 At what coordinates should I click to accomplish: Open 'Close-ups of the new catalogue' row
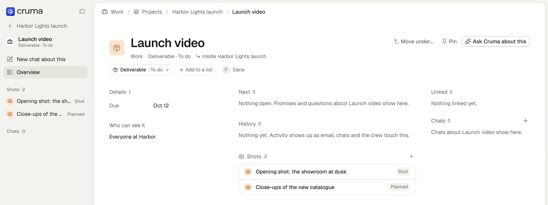(x=327, y=187)
